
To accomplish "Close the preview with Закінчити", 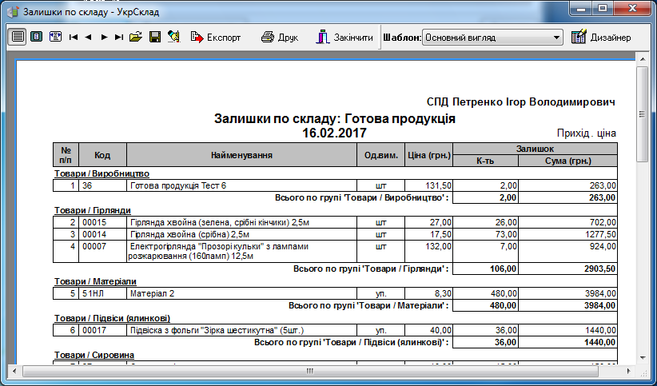I will click(x=344, y=37).
